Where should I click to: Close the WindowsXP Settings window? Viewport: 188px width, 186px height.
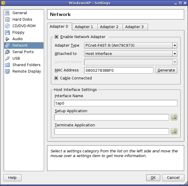pyautogui.click(x=185, y=3)
